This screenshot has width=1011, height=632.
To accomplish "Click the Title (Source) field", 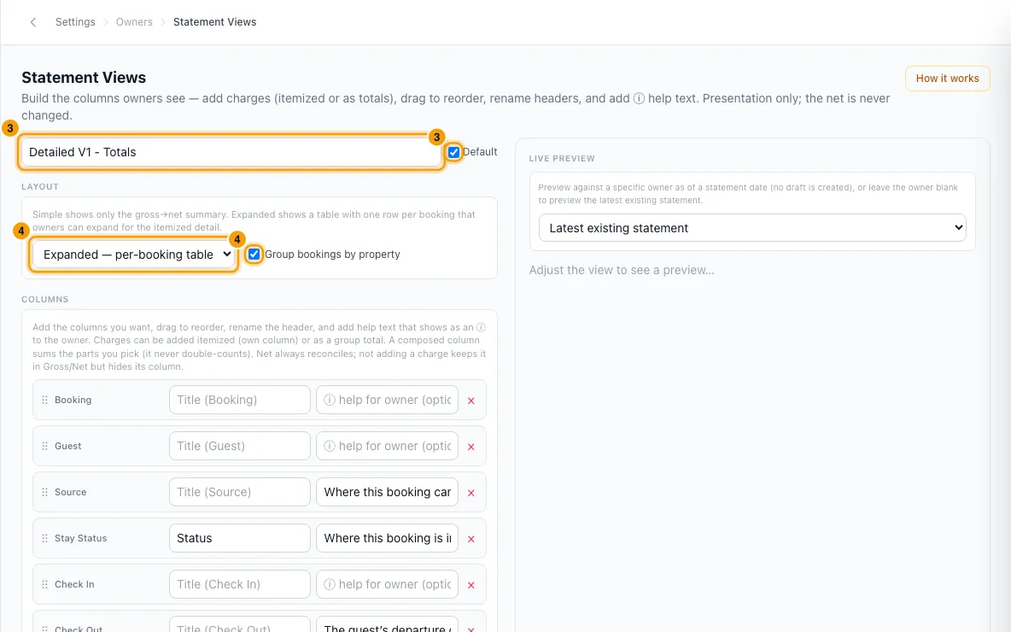I will [x=240, y=492].
